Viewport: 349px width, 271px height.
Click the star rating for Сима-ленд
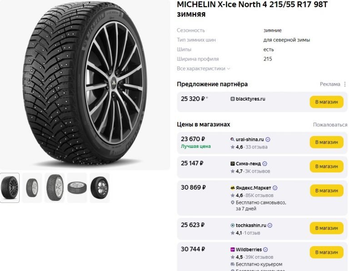tap(237, 171)
